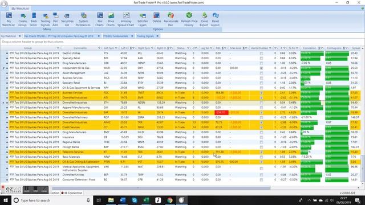Viewport: 365px width, 205px height.
Task: Open Right Sym column filter dropdown
Action: (152, 48)
